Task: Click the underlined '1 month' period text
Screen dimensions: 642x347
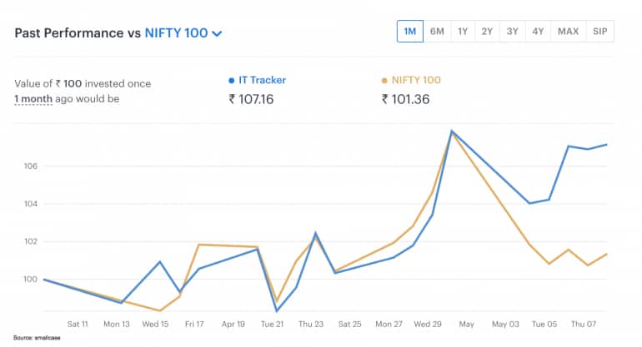Action: pos(33,99)
